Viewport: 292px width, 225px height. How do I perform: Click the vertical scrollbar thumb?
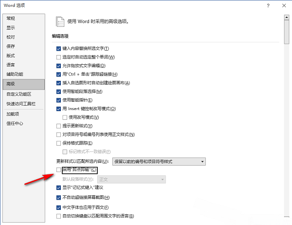point(287,32)
